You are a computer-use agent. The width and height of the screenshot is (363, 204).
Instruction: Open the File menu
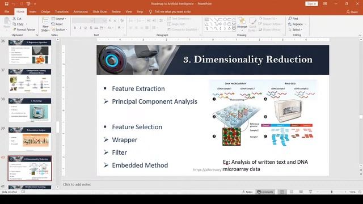click(x=7, y=11)
